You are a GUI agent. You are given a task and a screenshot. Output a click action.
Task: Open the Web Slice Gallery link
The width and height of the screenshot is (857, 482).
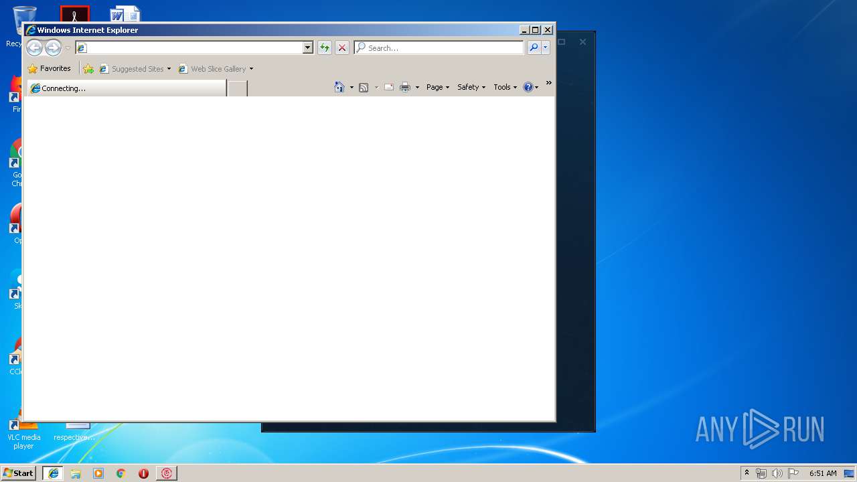pyautogui.click(x=212, y=68)
